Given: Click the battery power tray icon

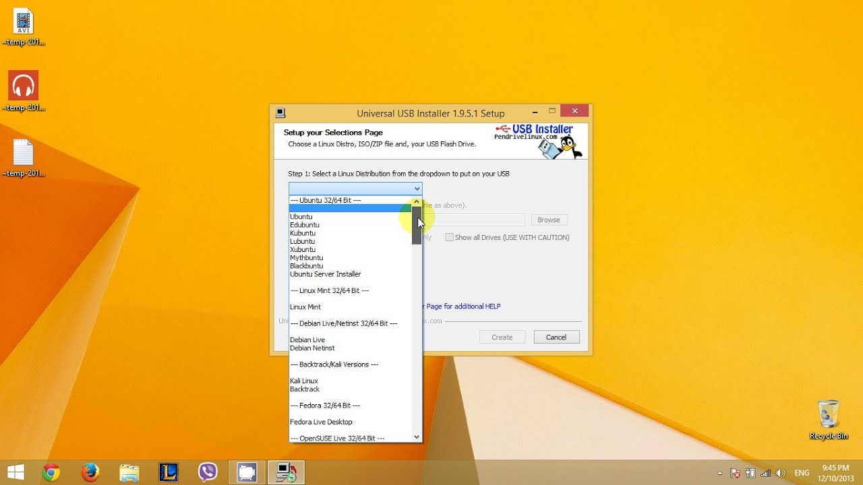Looking at the screenshot, I should (751, 474).
